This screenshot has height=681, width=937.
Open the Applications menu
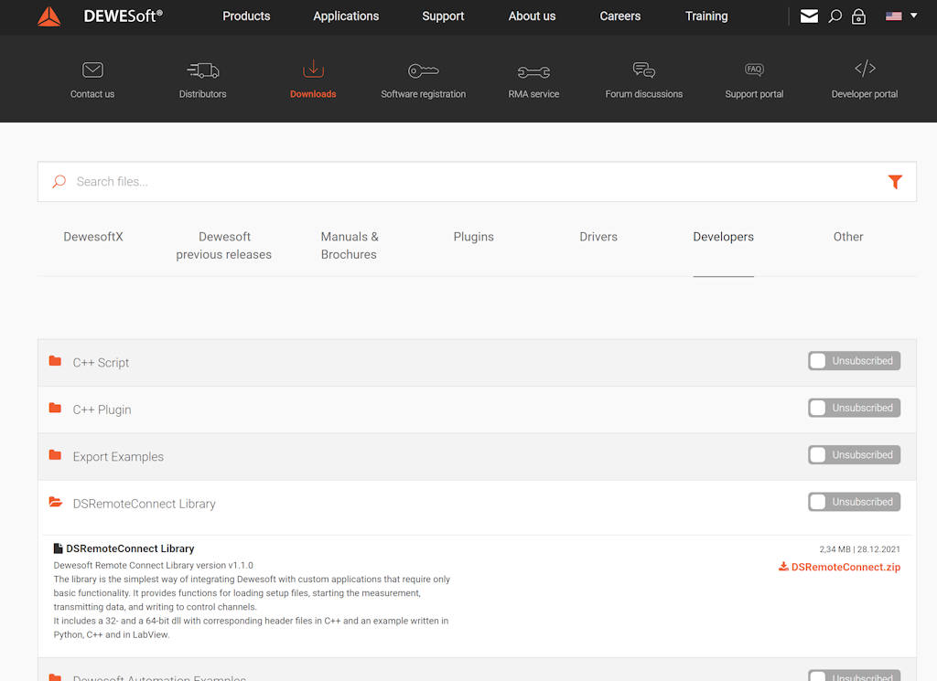click(346, 16)
